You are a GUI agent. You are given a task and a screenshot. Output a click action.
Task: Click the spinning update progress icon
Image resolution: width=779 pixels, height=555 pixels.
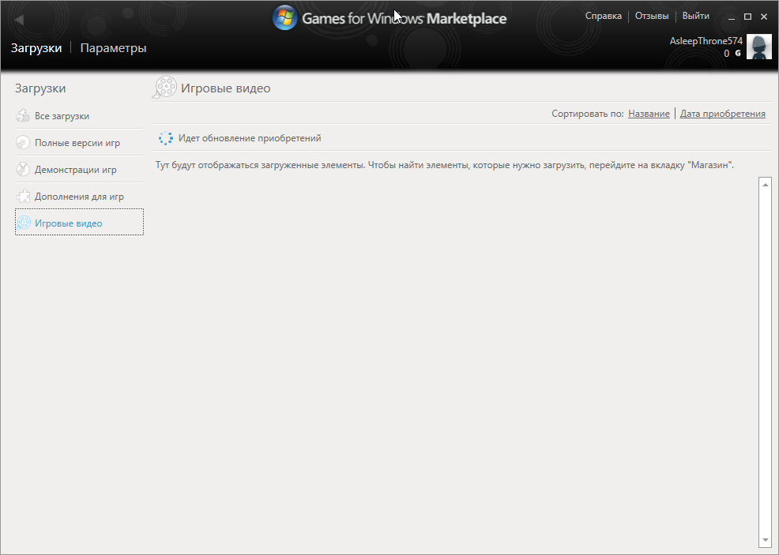tap(165, 138)
